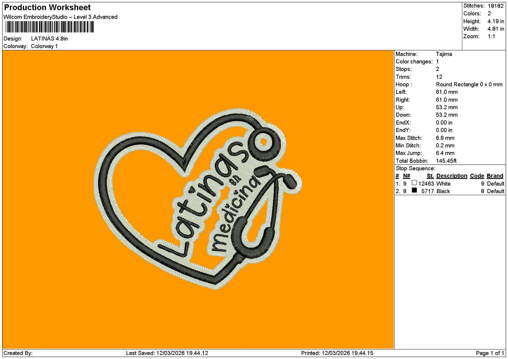Image resolution: width=508 pixels, height=359 pixels.
Task: Click the 'Up:' label
Action: point(400,108)
